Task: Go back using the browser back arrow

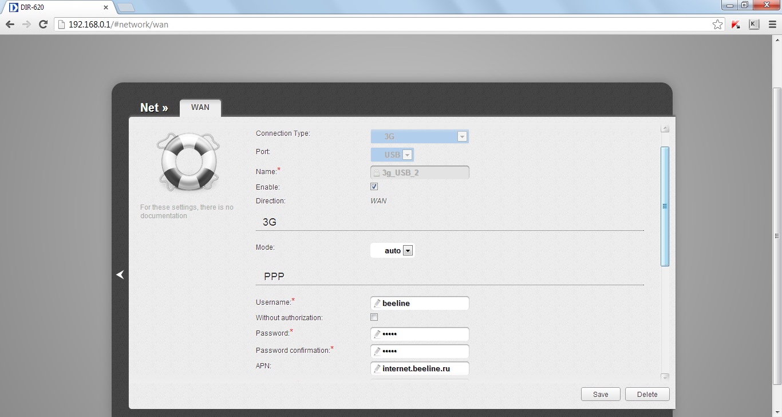Action: coord(10,25)
